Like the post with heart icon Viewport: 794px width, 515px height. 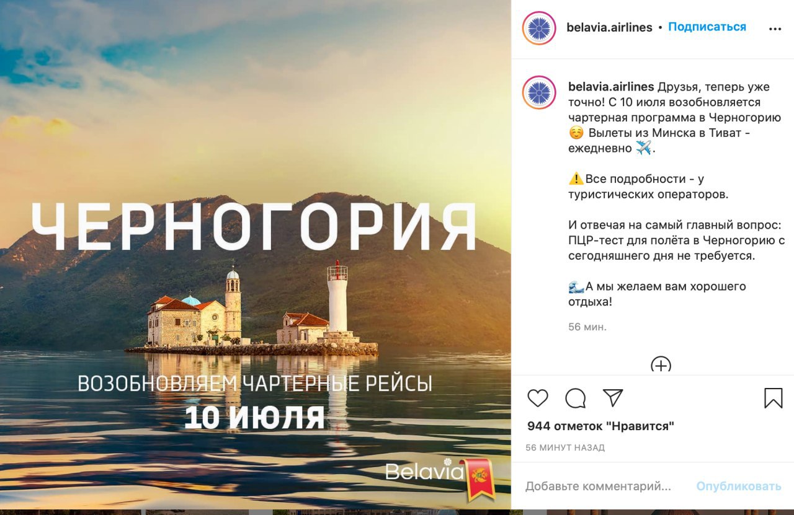click(538, 398)
